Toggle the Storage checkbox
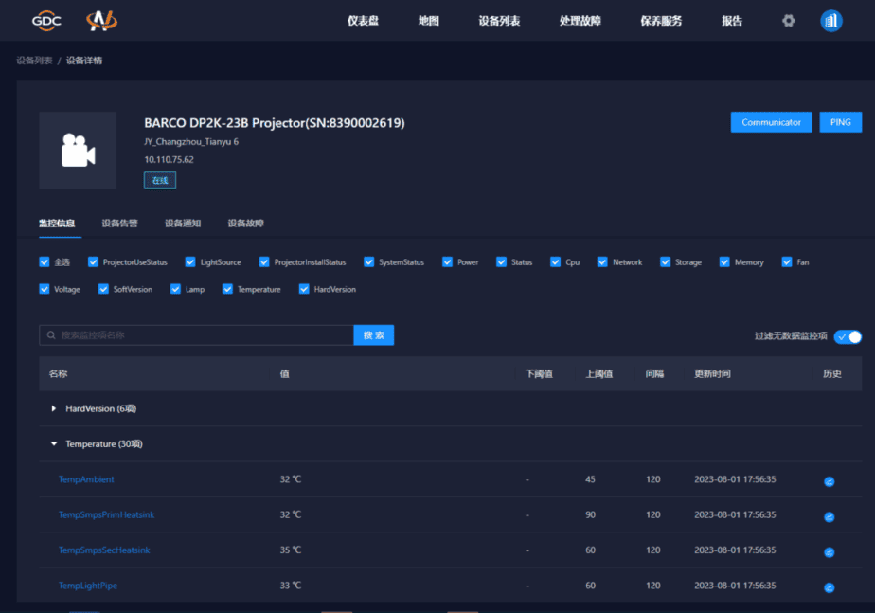 point(665,261)
